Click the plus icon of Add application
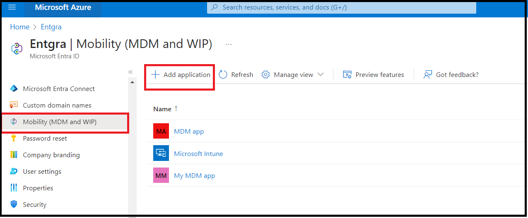528x218 pixels. click(x=155, y=74)
